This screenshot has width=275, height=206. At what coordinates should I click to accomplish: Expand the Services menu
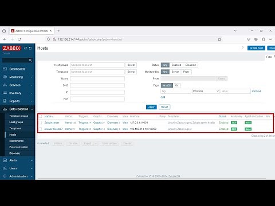point(32,85)
